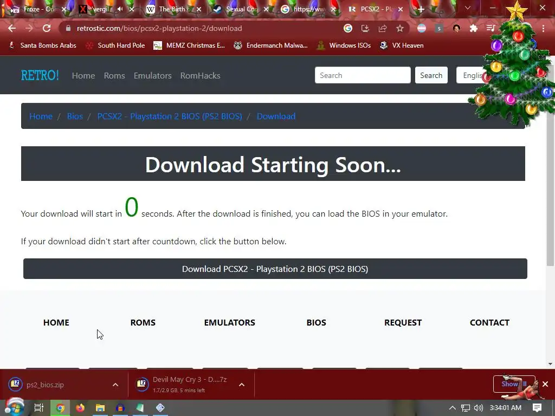
Task: Open the media control playlist icon
Action: point(491,28)
